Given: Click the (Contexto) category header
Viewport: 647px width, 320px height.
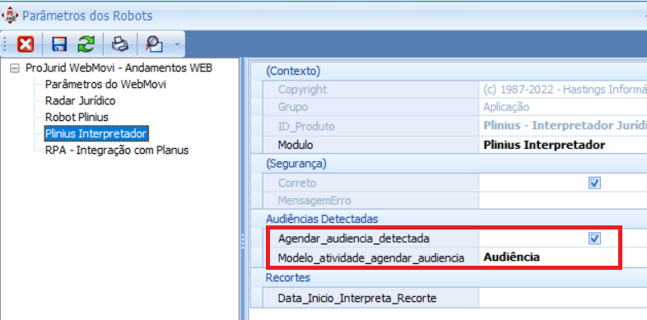Looking at the screenshot, I should pyautogui.click(x=293, y=71).
